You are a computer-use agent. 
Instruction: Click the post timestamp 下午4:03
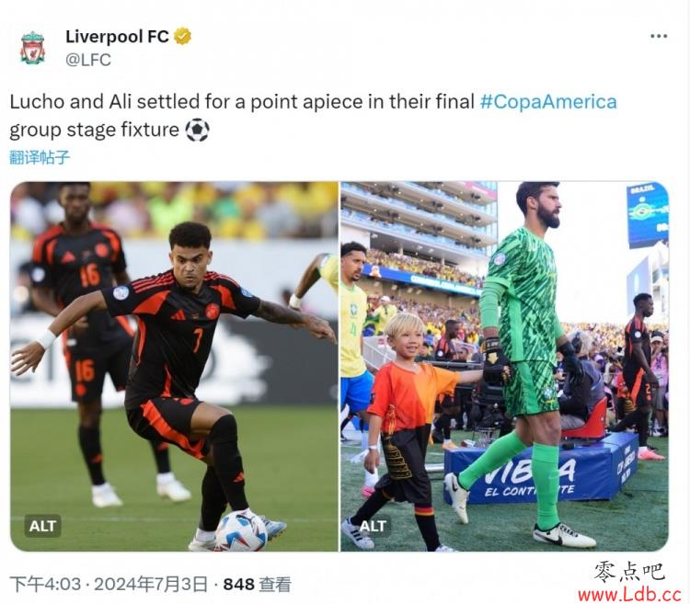[45, 584]
